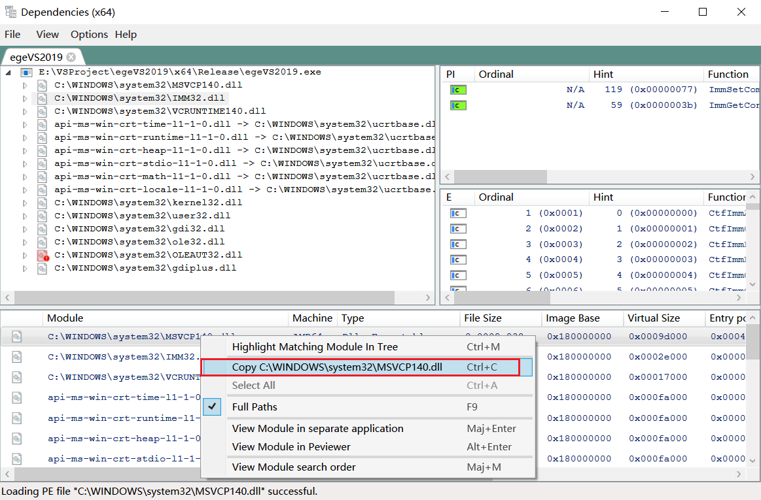761x500 pixels.
Task: Click module list icon for MSVCP140 row
Action: tap(17, 337)
